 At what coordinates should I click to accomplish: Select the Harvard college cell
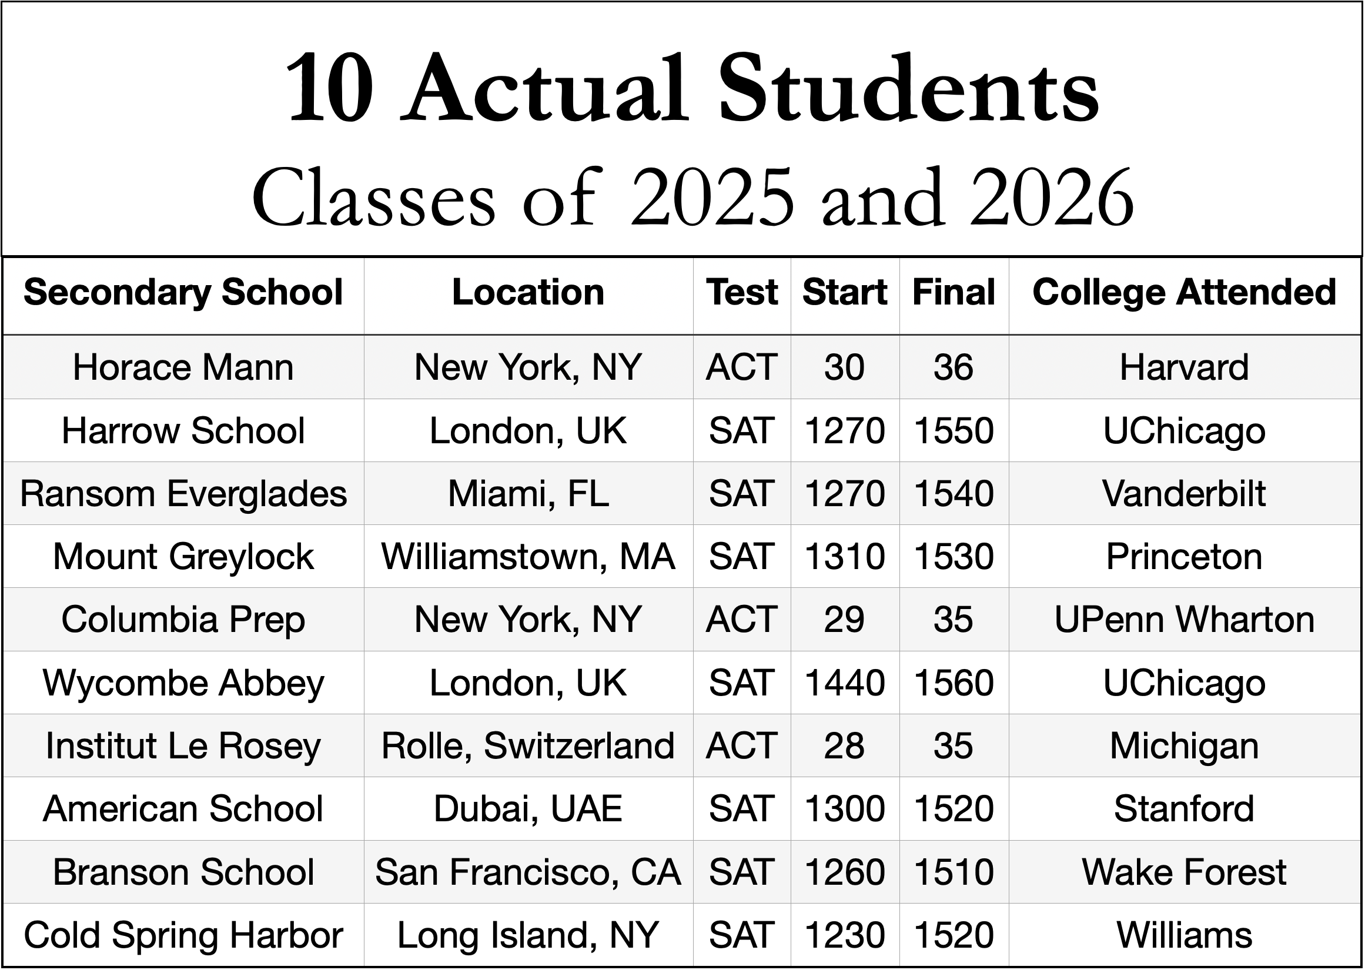click(x=1184, y=367)
